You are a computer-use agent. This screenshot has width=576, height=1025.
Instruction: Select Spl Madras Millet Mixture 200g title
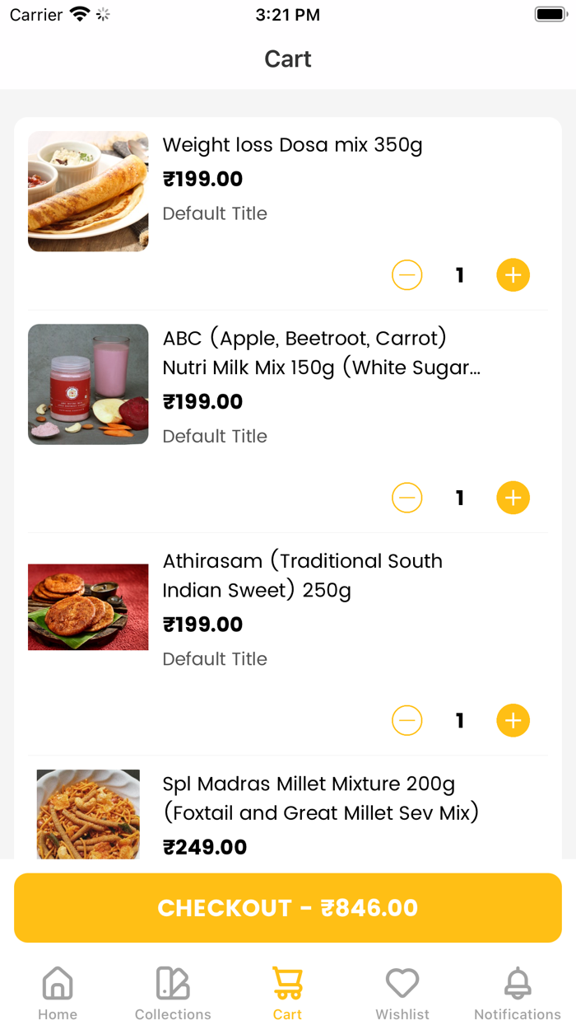[321, 798]
